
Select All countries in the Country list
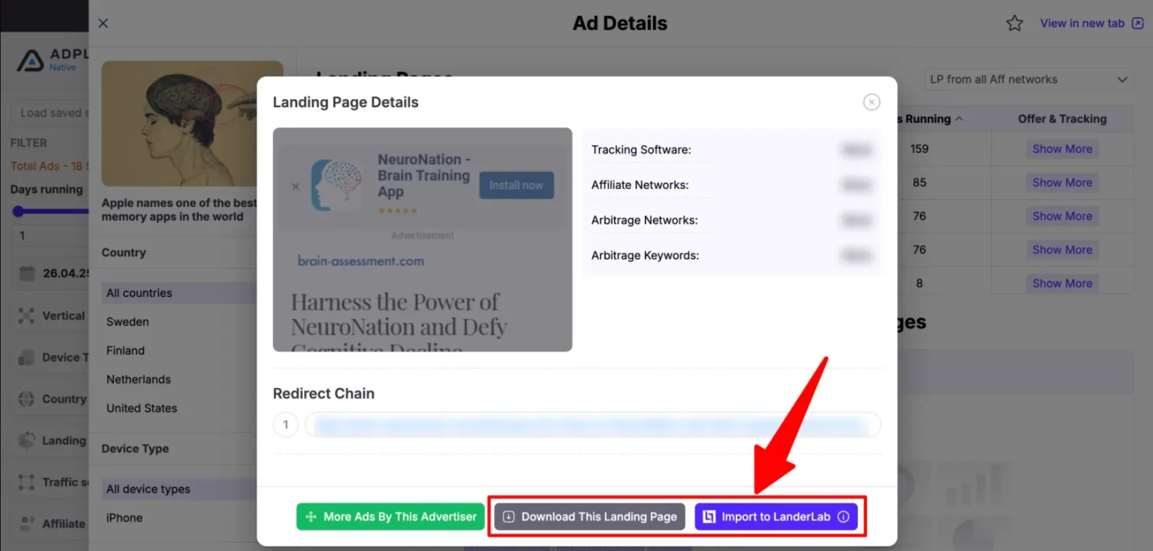click(x=179, y=293)
